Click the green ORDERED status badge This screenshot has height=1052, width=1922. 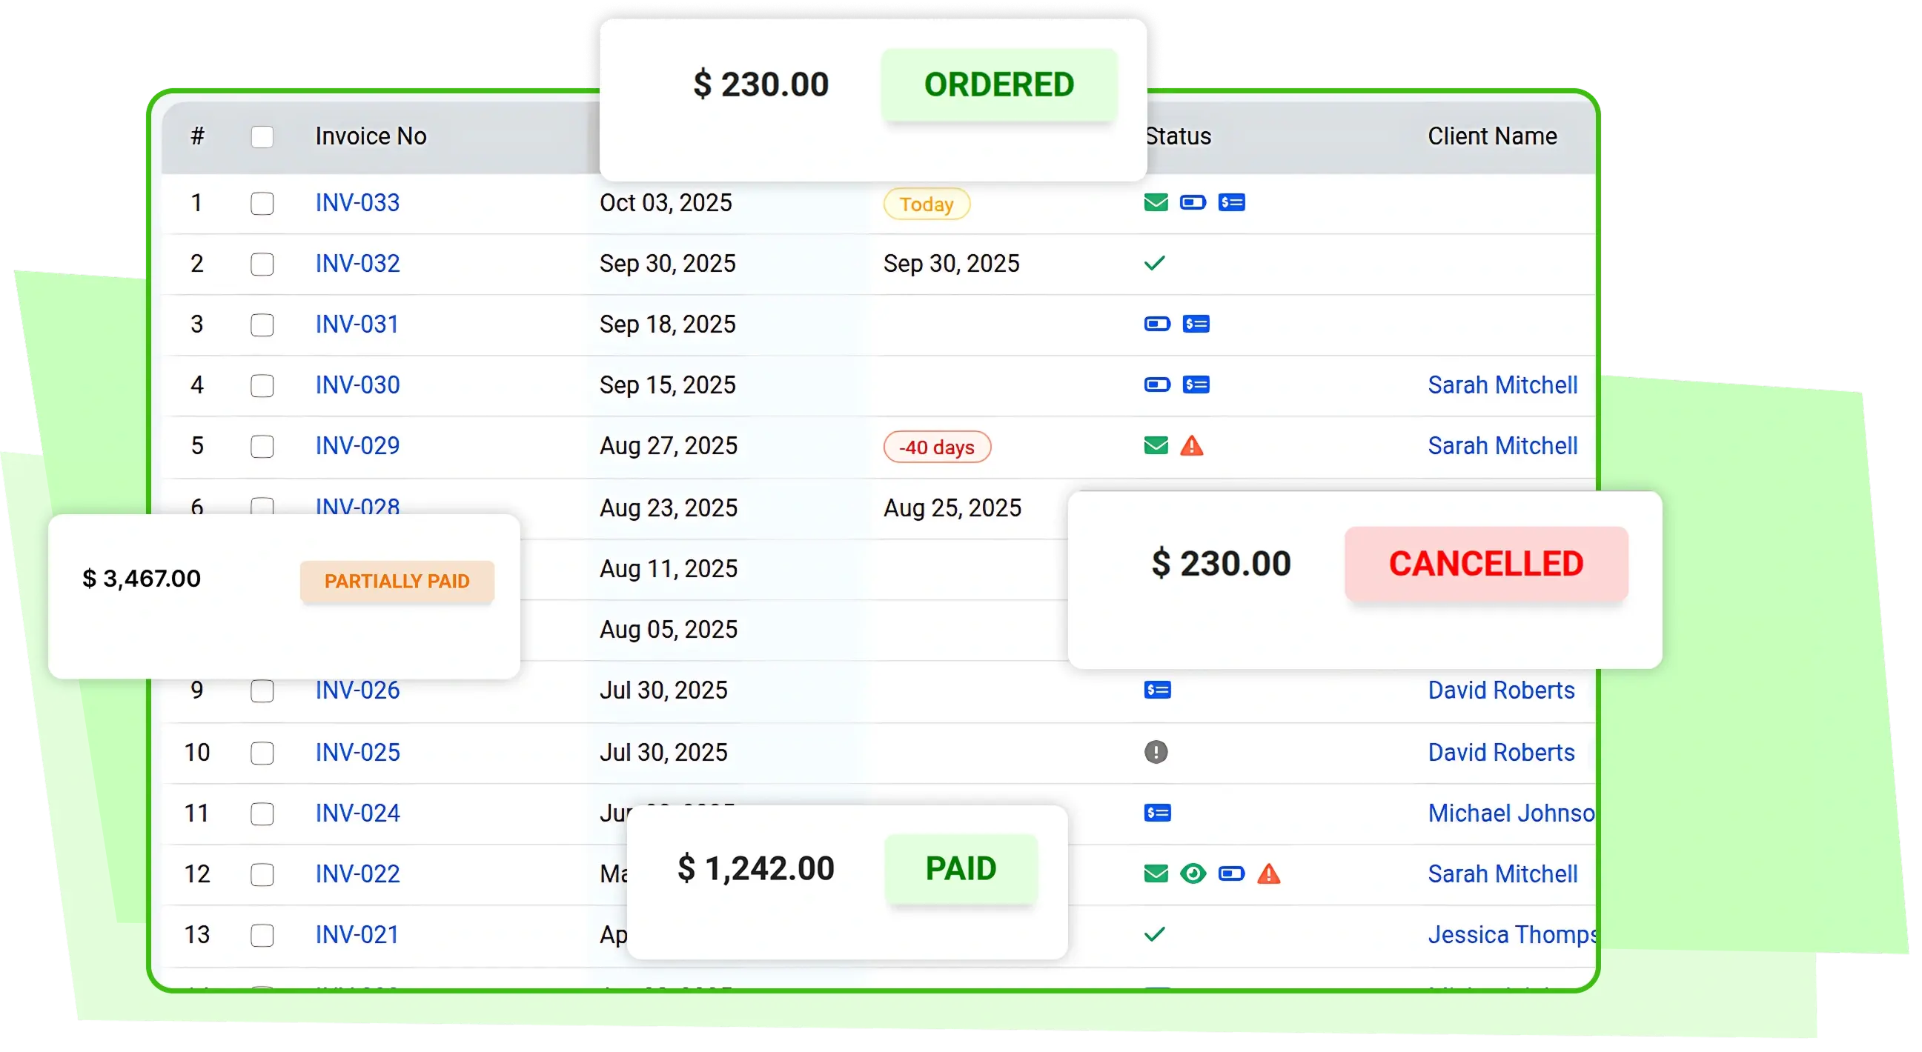click(999, 84)
